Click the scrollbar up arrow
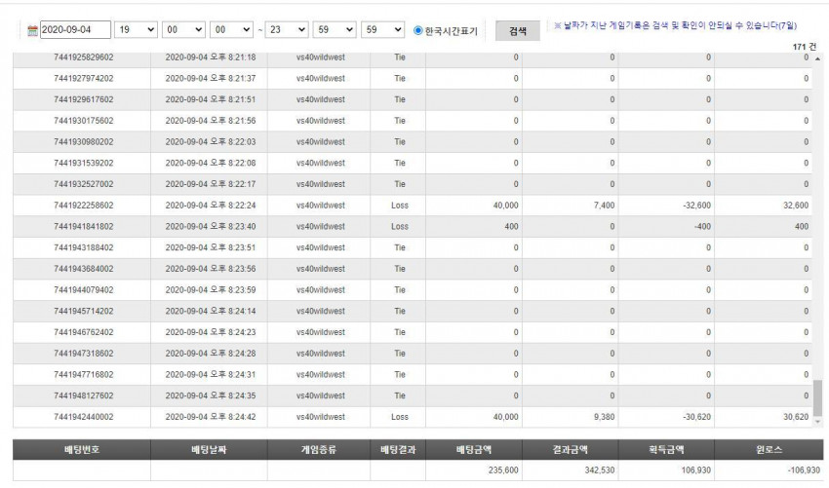This screenshot has height=488, width=829. click(x=818, y=58)
